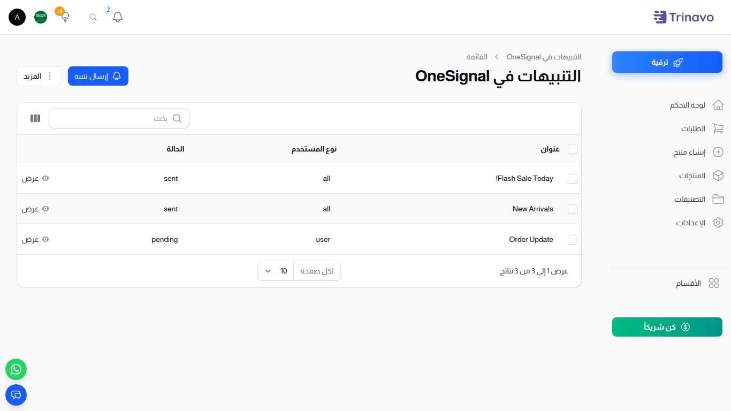This screenshot has height=411, width=731.
Task: Click the eye icon in Flash Sale row
Action: point(45,178)
